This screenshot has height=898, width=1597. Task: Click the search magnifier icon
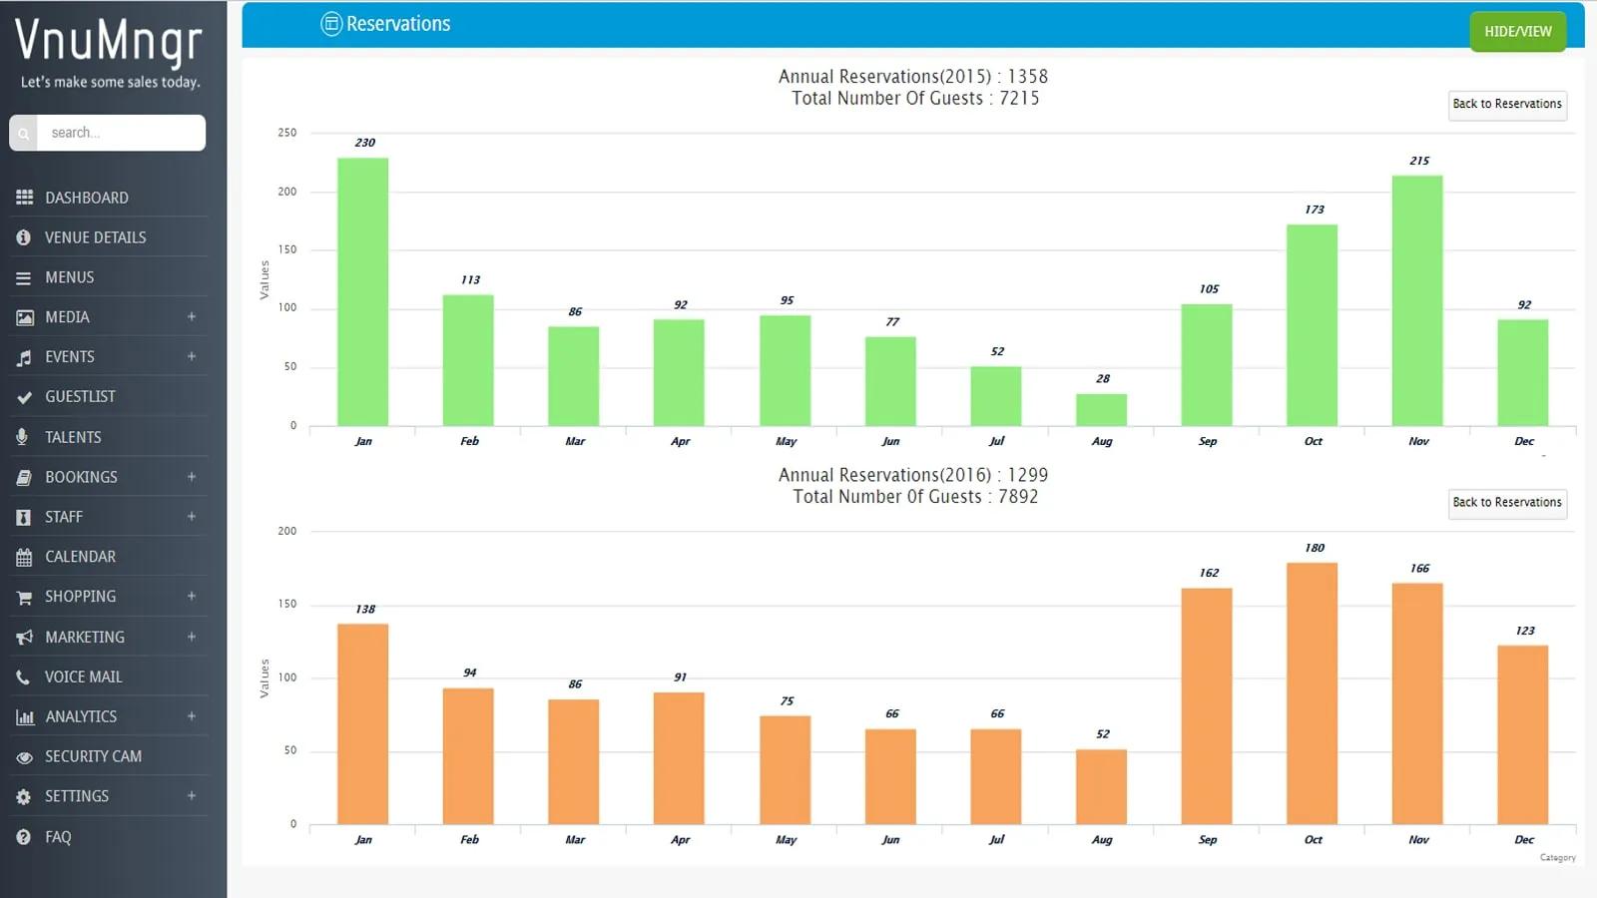(24, 133)
